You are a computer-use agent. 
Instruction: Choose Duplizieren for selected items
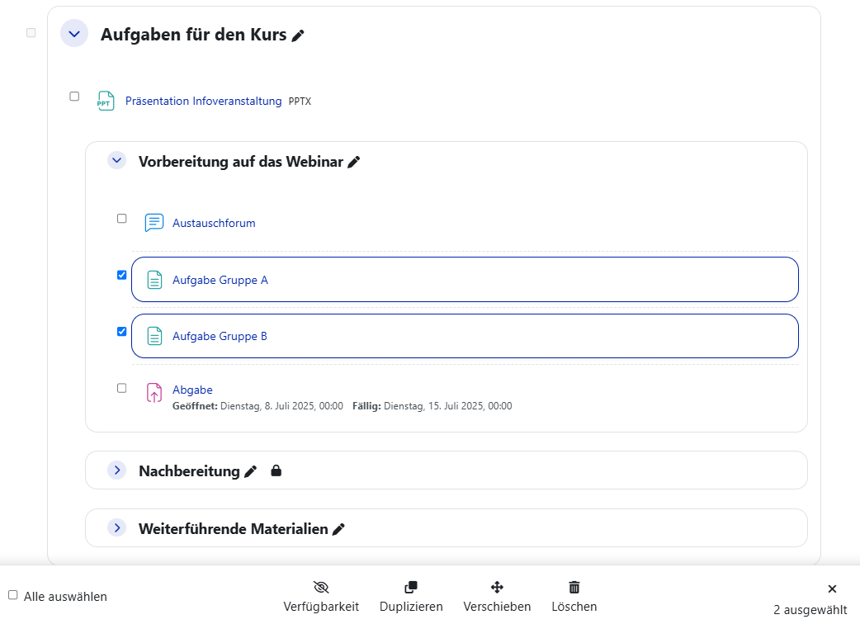411,596
